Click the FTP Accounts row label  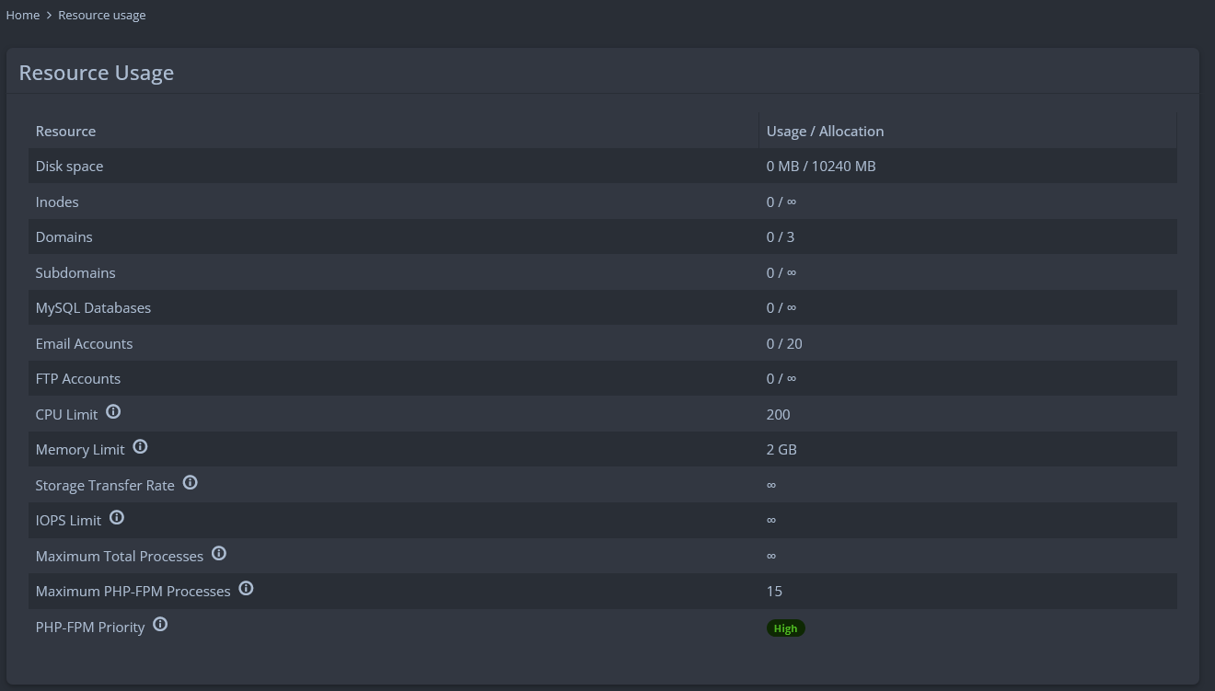(77, 379)
